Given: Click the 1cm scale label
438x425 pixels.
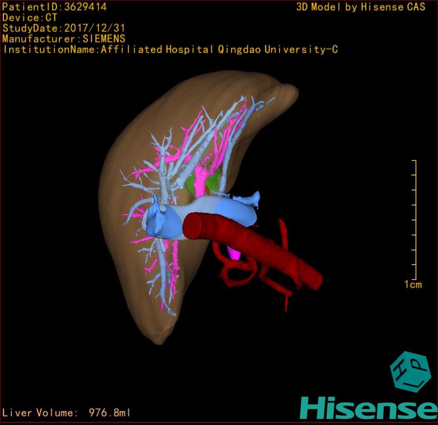Looking at the screenshot, I should [x=413, y=285].
